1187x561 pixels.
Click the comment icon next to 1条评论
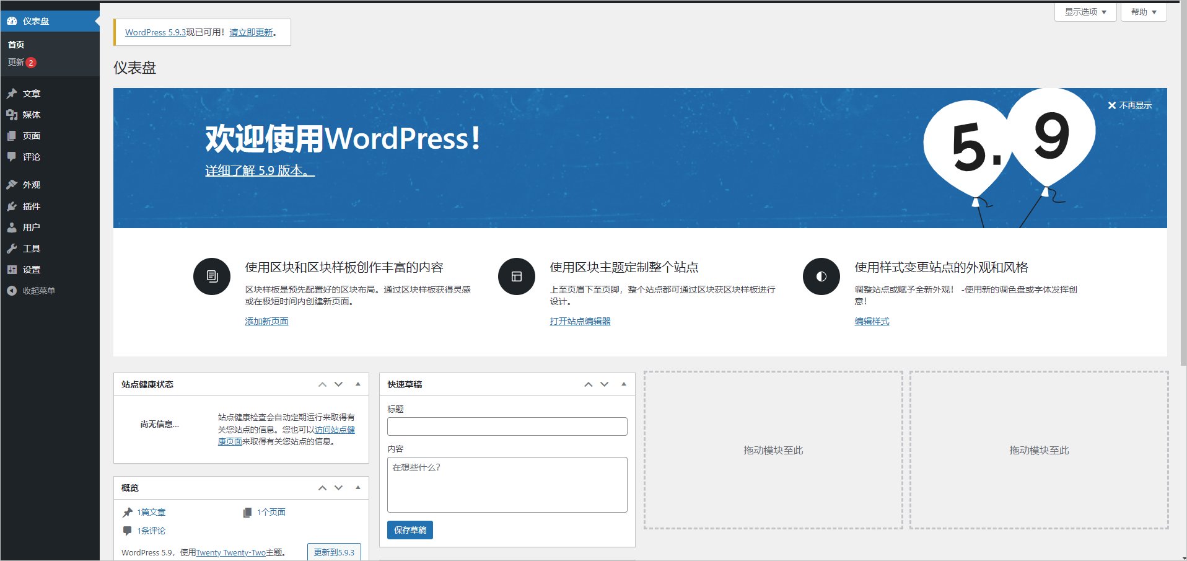tap(128, 531)
